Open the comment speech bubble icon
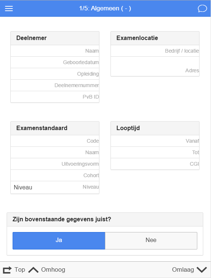 tap(202, 9)
